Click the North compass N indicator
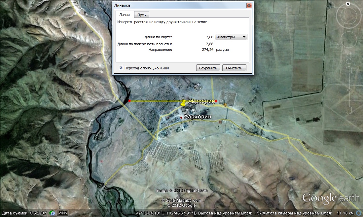 click(x=348, y=4)
